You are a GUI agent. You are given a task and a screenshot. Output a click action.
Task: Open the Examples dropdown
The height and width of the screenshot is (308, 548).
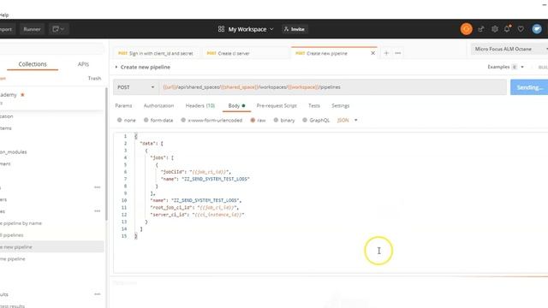[x=505, y=67]
